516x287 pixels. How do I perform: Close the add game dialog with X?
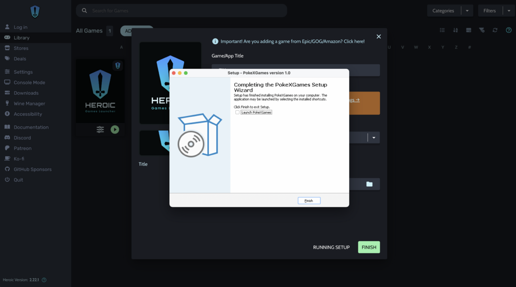point(379,37)
